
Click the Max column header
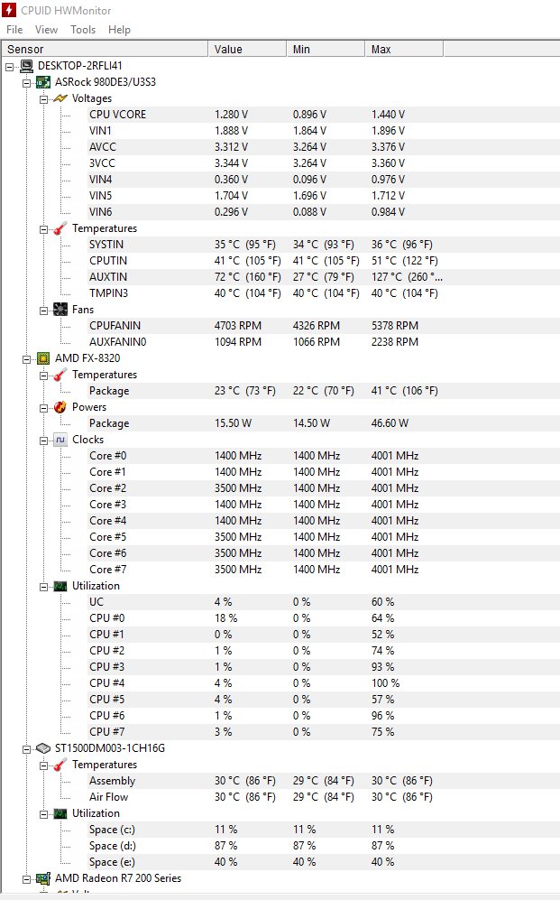click(x=381, y=49)
